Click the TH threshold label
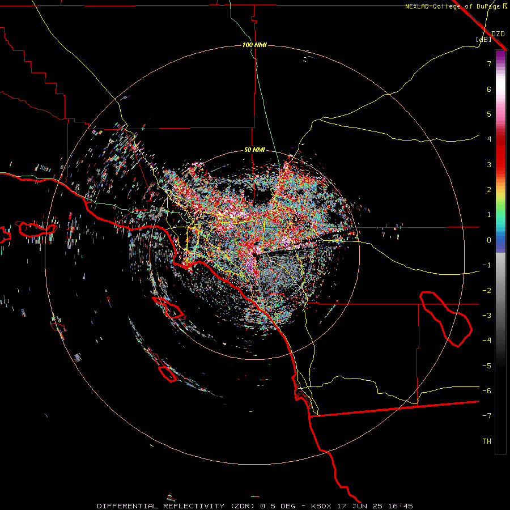This screenshot has height=510, width=510. 487,441
